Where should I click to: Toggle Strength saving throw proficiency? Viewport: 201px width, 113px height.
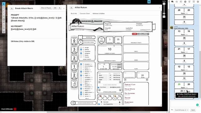coord(81,47)
